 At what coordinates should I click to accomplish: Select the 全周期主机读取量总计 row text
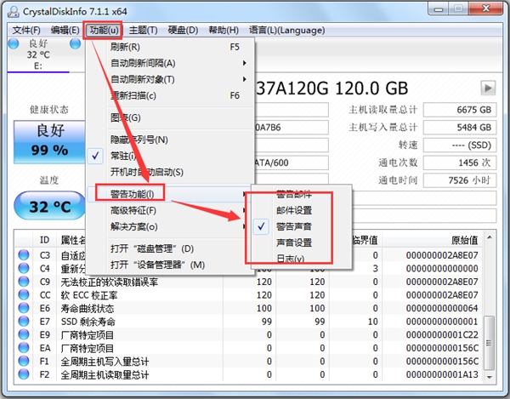click(105, 375)
